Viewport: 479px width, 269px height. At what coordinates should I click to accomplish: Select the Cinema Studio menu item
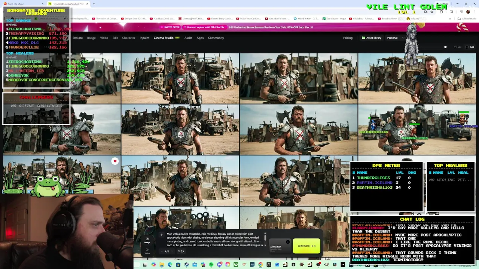(x=167, y=38)
